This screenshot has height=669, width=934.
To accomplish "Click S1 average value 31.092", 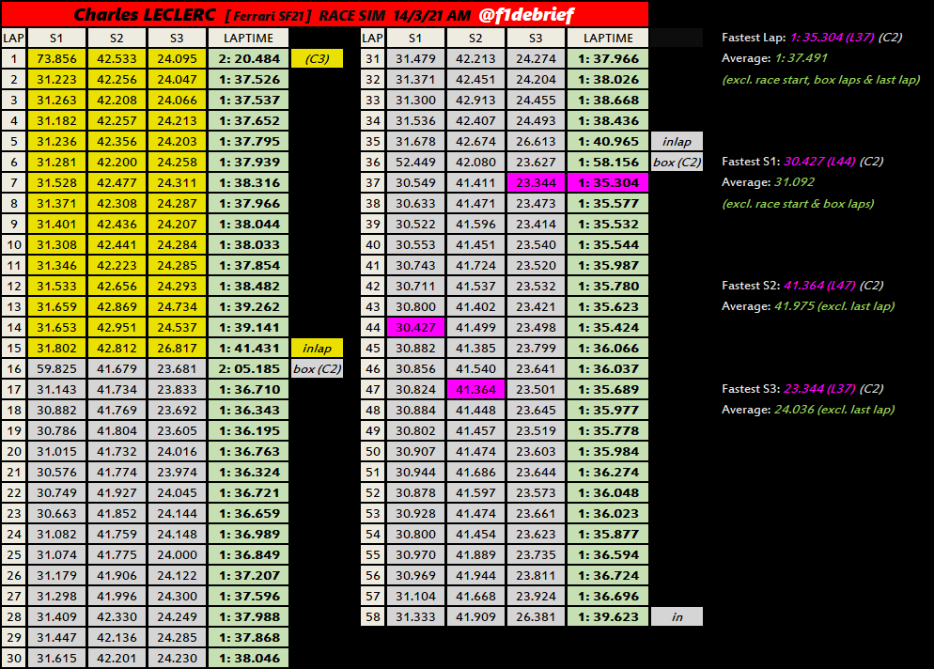I will pyautogui.click(x=794, y=181).
